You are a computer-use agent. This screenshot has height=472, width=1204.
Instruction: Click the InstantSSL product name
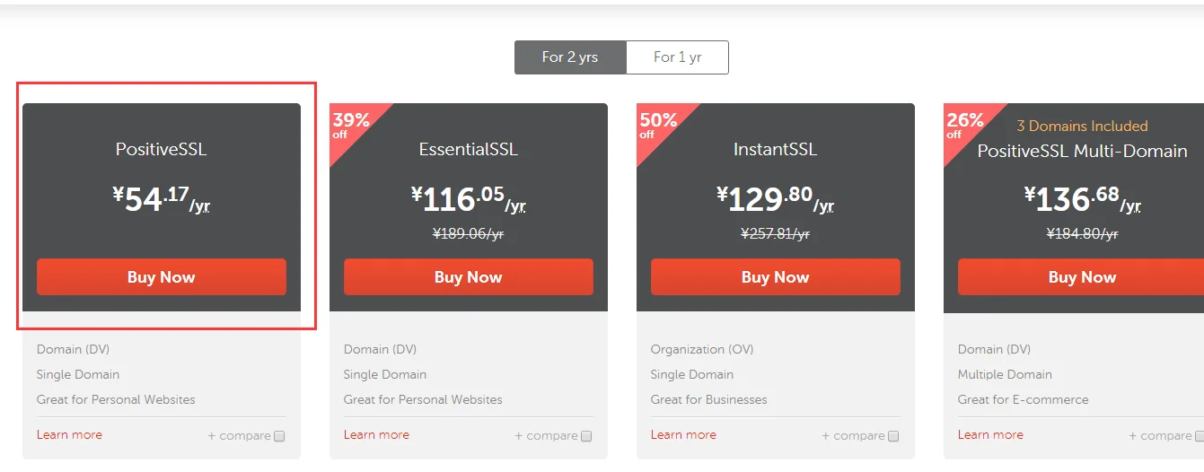tap(775, 150)
